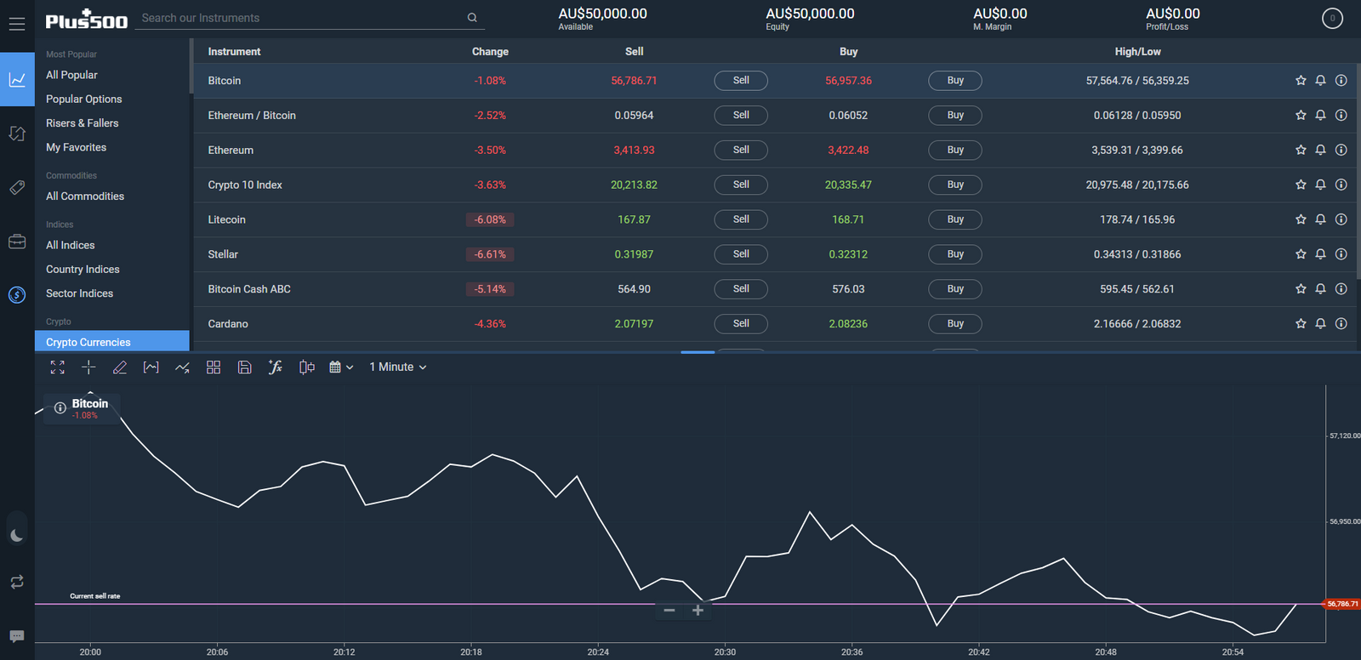Toggle dark mode moon icon

(17, 535)
